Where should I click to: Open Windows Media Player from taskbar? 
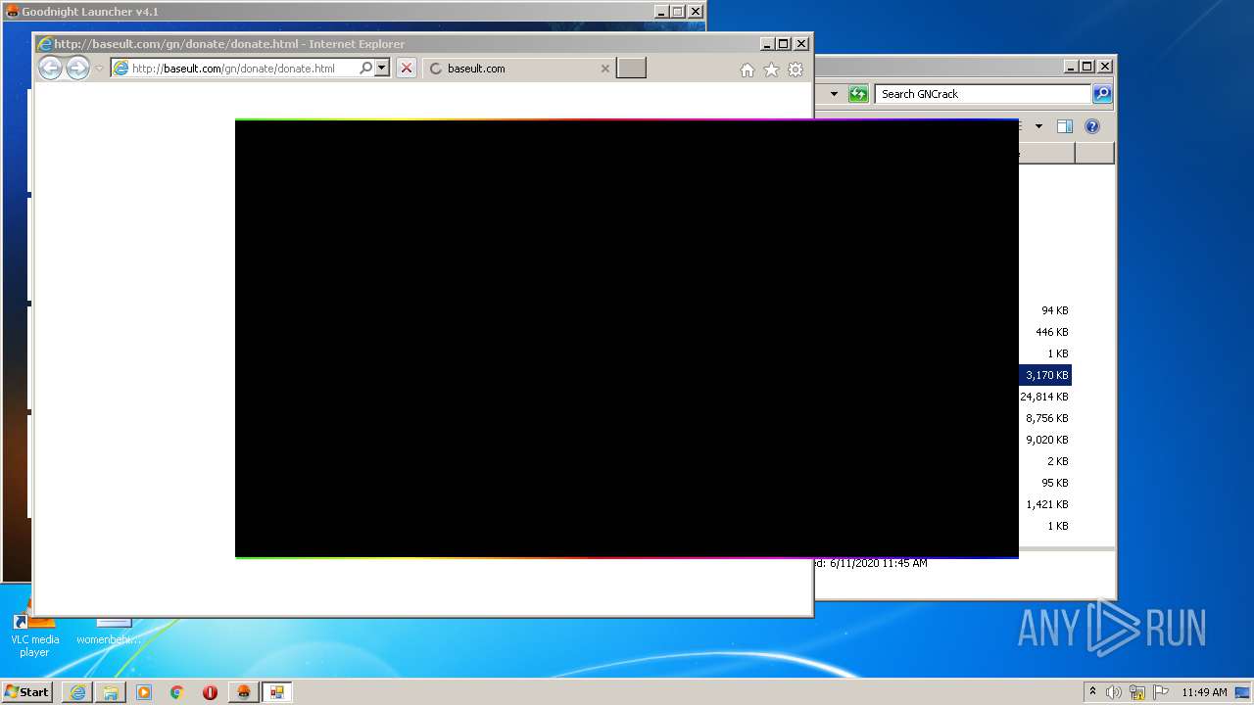144,692
